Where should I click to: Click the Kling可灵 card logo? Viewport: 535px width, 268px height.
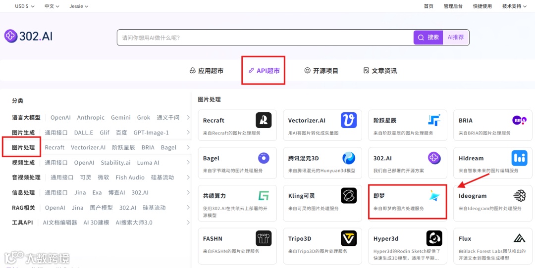349,196
